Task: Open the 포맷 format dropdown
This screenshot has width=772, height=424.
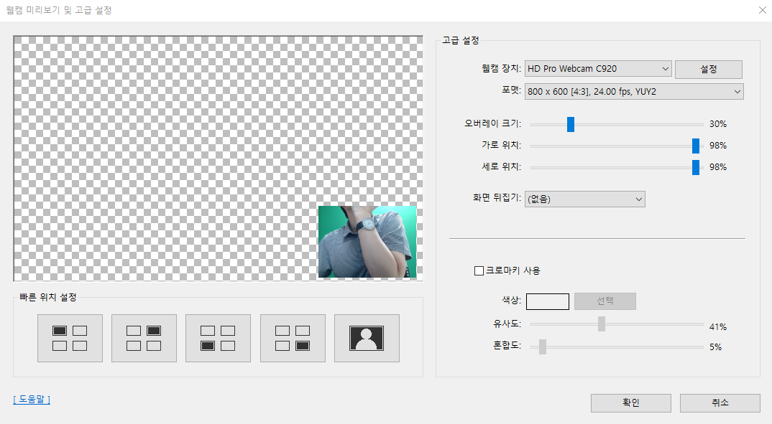Action: point(634,91)
